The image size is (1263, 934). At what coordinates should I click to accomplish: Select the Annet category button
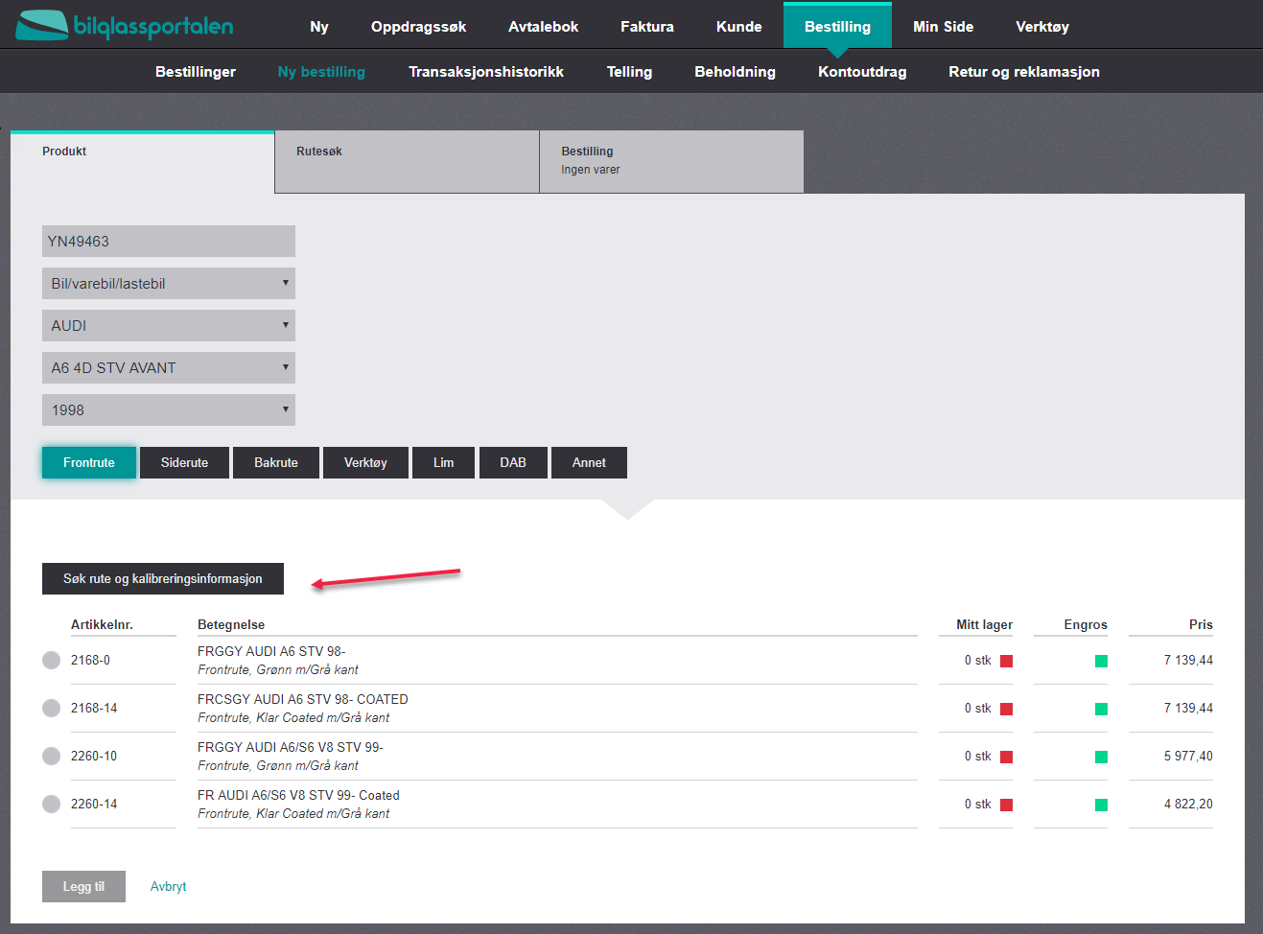(x=589, y=463)
